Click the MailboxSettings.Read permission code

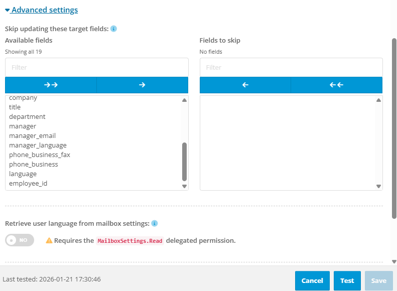(x=130, y=241)
